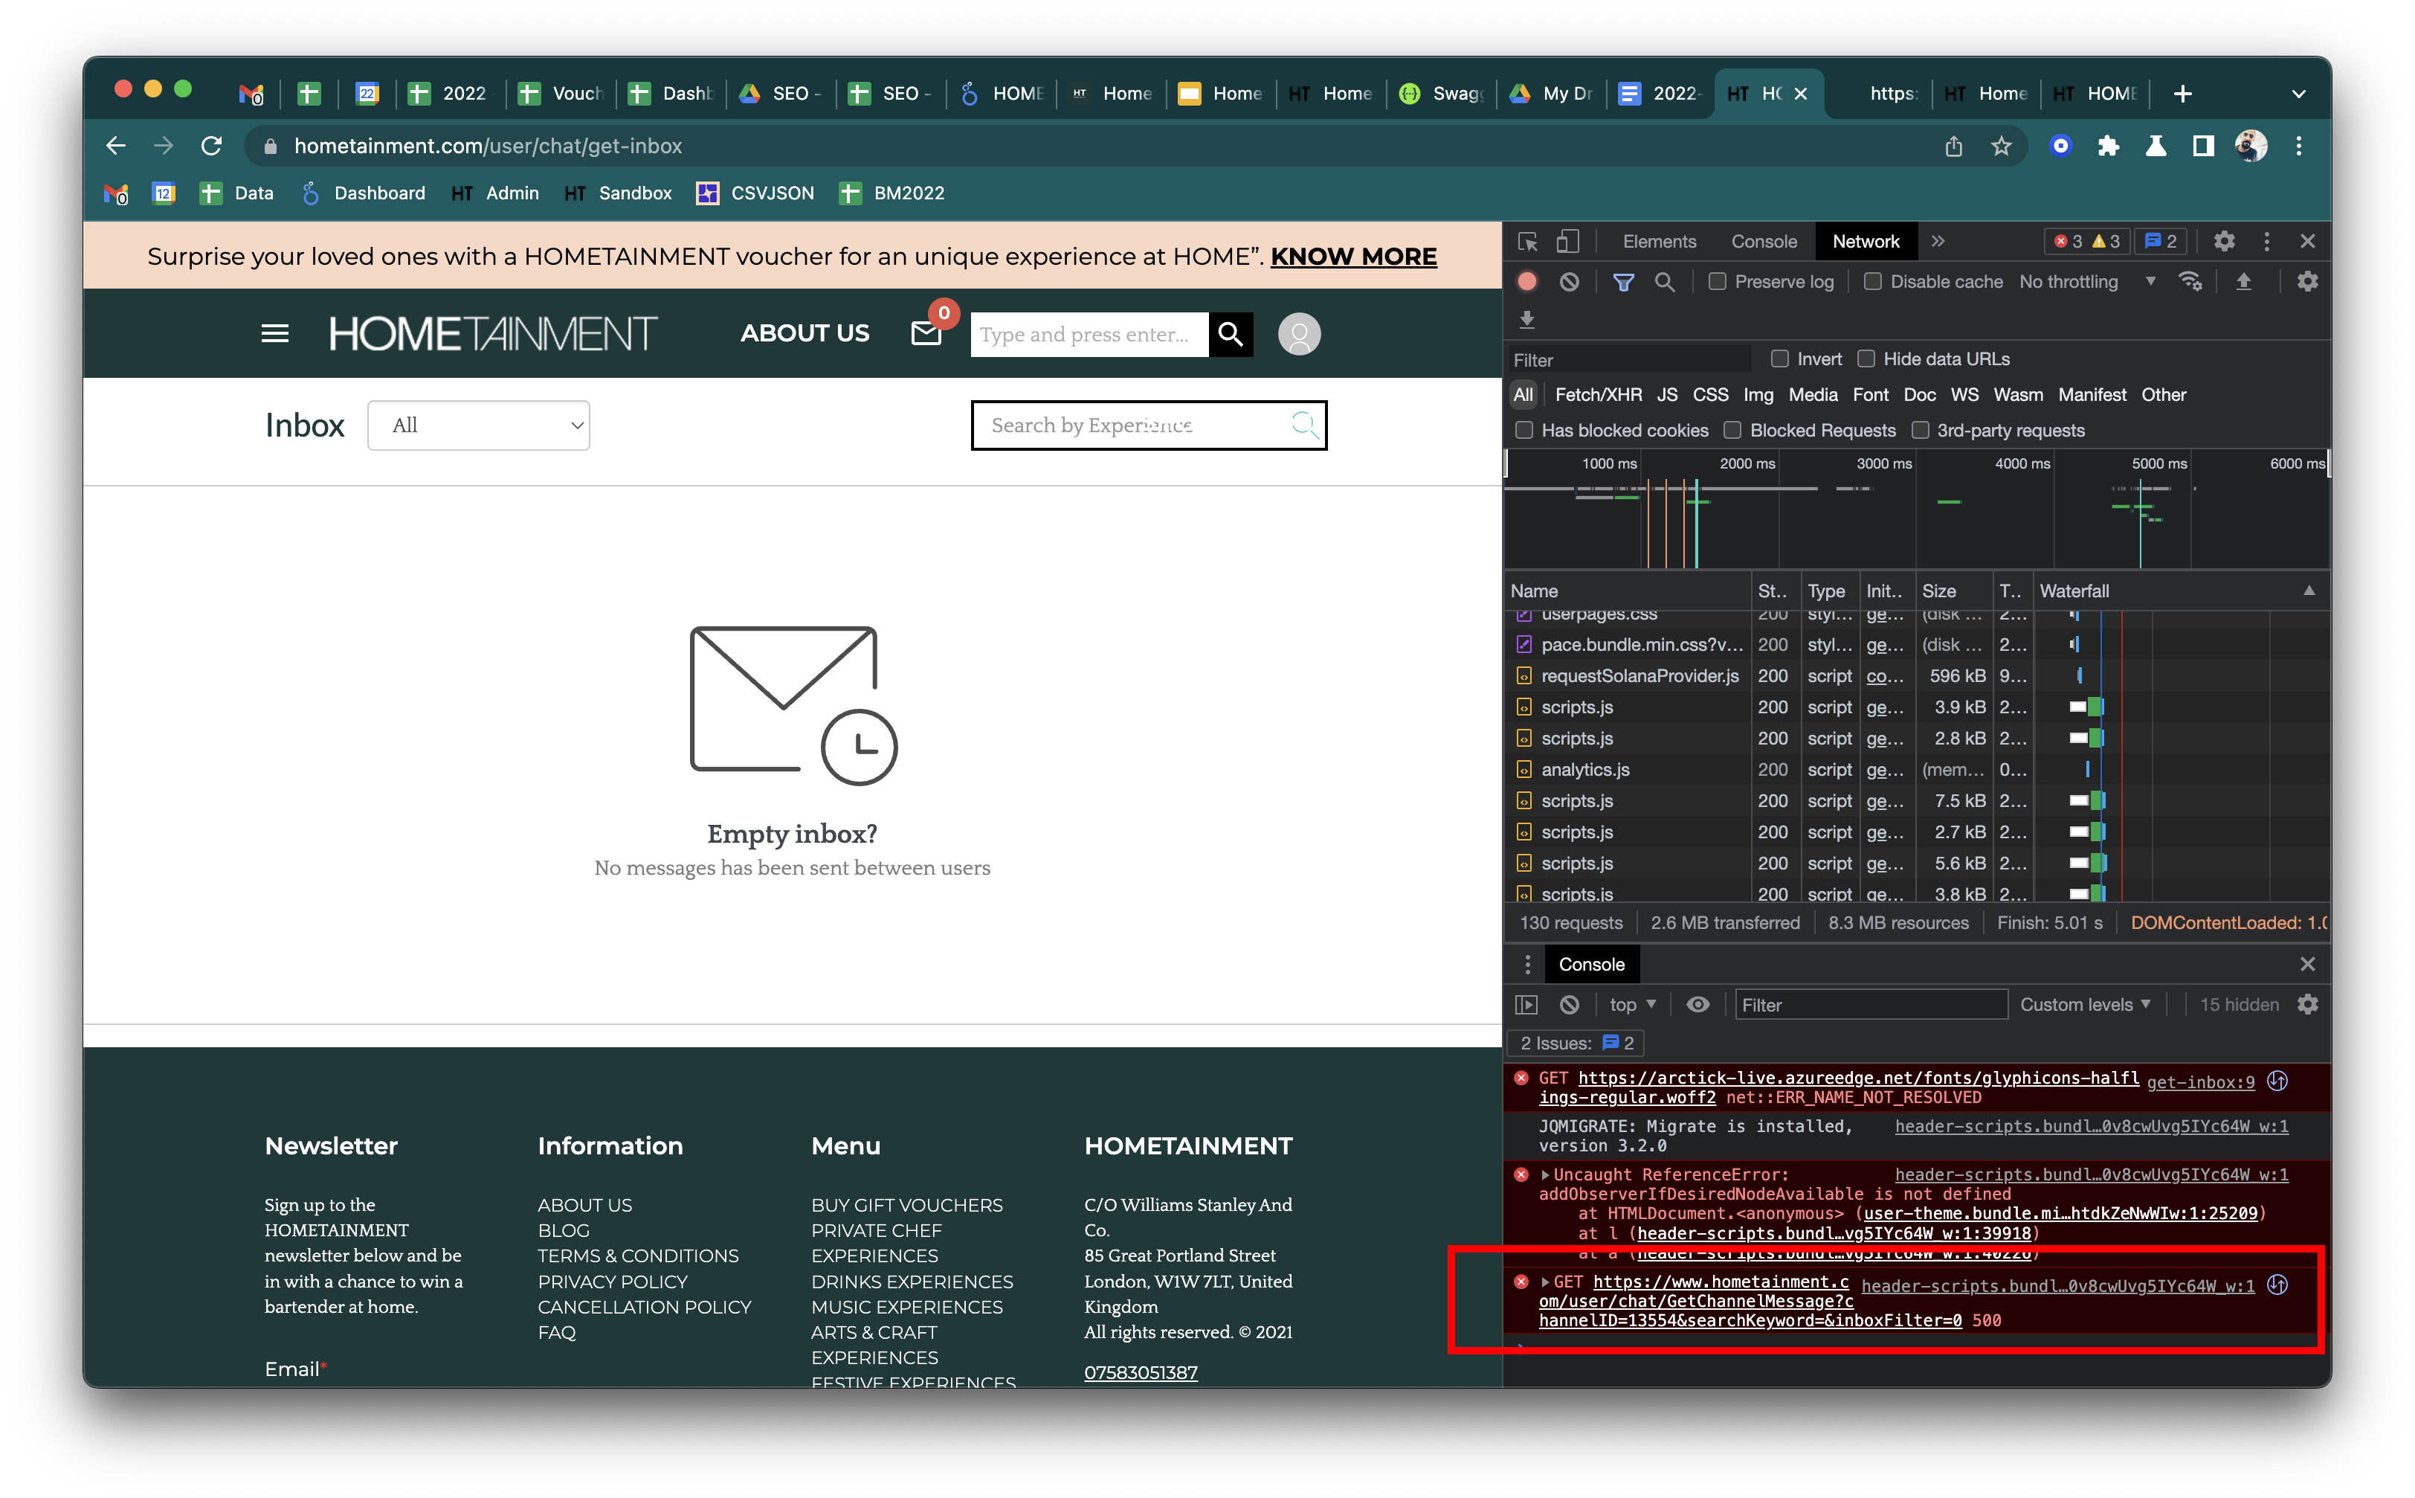2415x1498 pixels.
Task: Click the import HAR upload arrow icon
Action: (x=2244, y=283)
